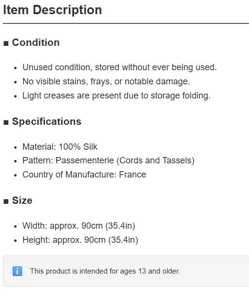
Task: Click Country of Manufacture: France
Action: pos(84,175)
